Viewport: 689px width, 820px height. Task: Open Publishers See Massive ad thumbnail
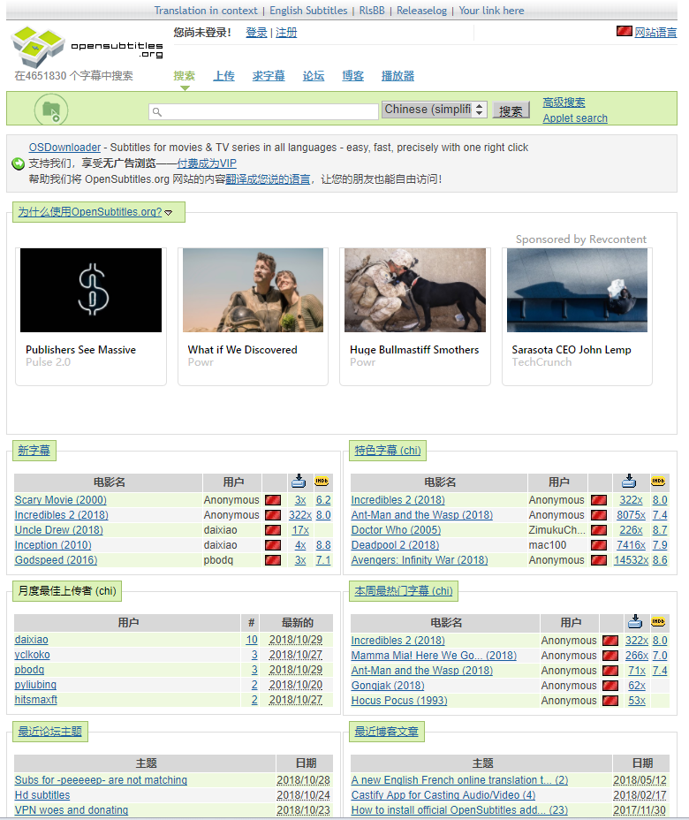pos(91,290)
